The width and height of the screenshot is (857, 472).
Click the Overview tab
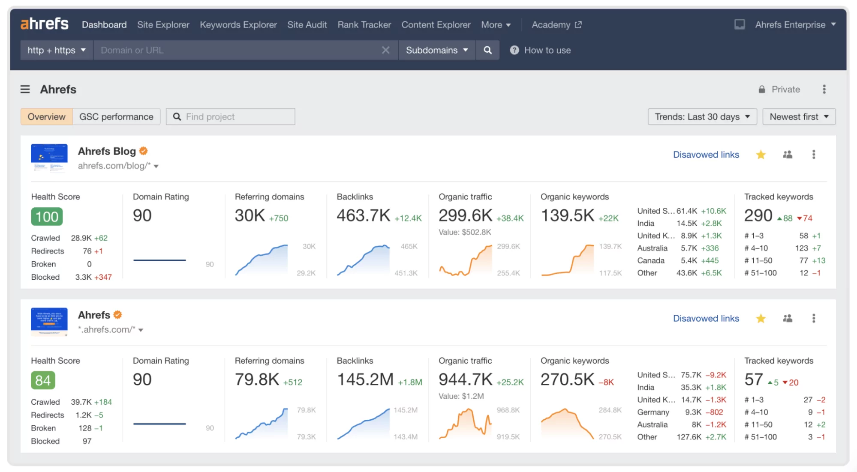(x=45, y=116)
